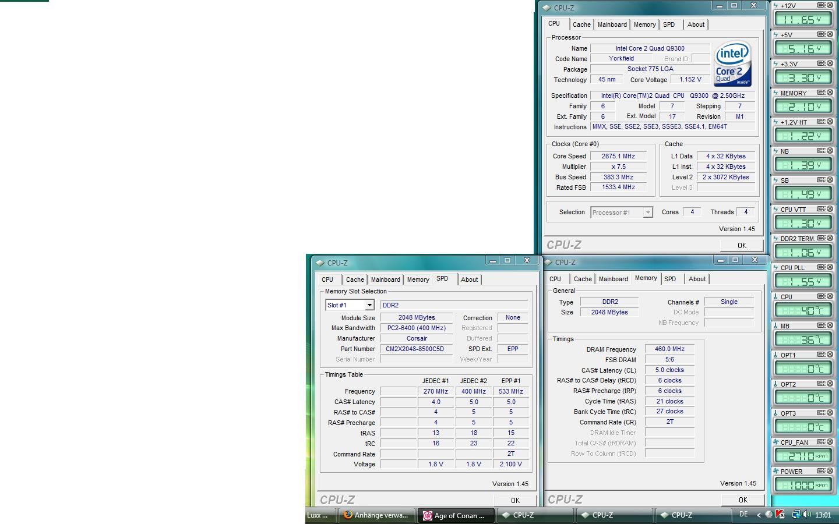Open Memory tab in top CPU-Z window

(644, 24)
